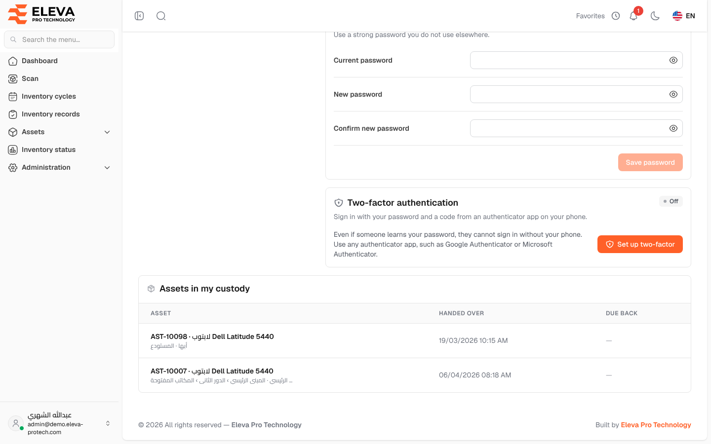Screen dimensions: 711x444
Task: Click the Inventory cycles calendar icon
Action: pyautogui.click(x=13, y=96)
